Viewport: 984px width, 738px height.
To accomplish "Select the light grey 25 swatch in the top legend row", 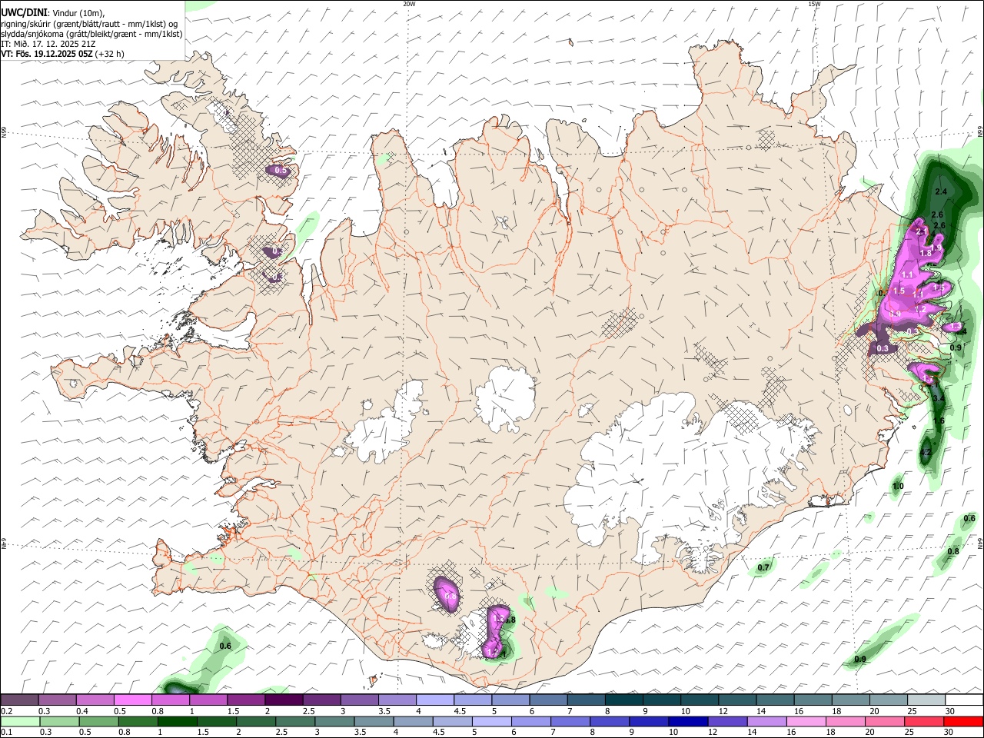I will click(926, 700).
